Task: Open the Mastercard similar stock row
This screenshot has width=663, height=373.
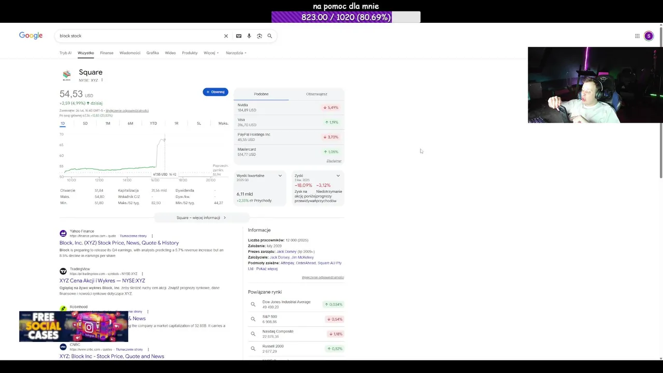Action: click(x=289, y=152)
